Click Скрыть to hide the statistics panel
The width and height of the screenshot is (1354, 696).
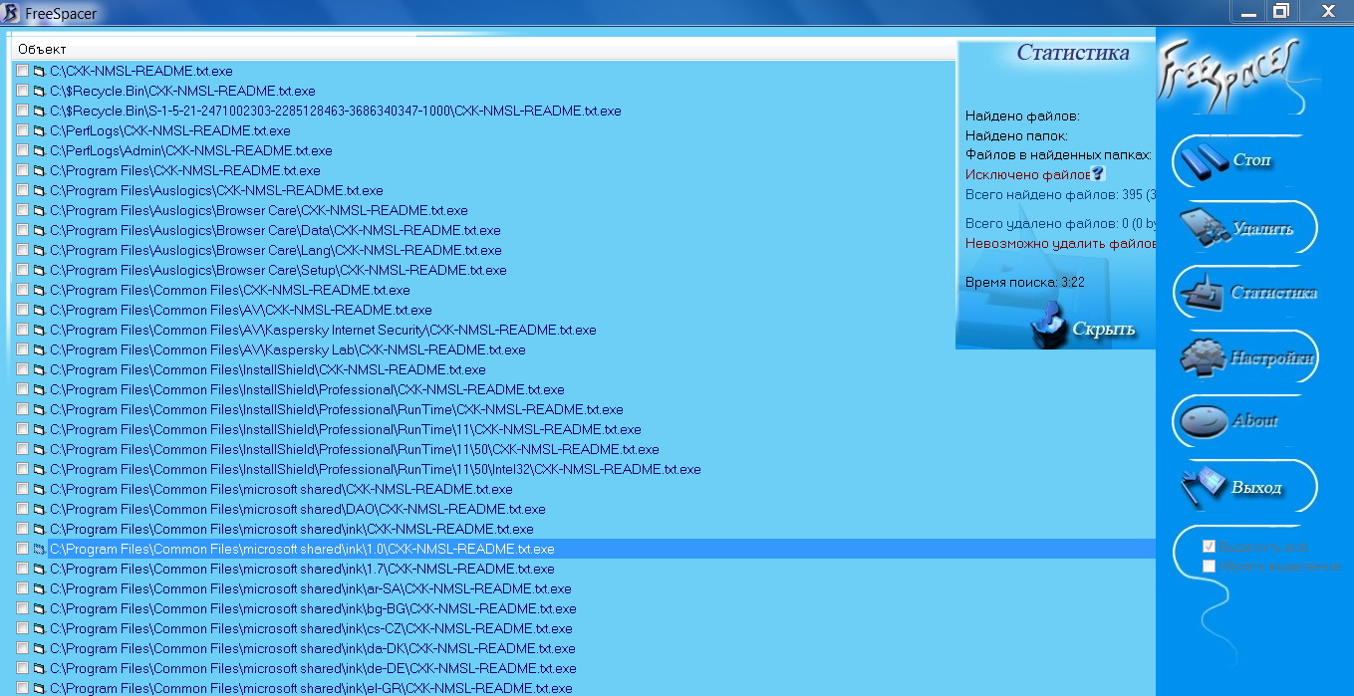(x=1084, y=328)
